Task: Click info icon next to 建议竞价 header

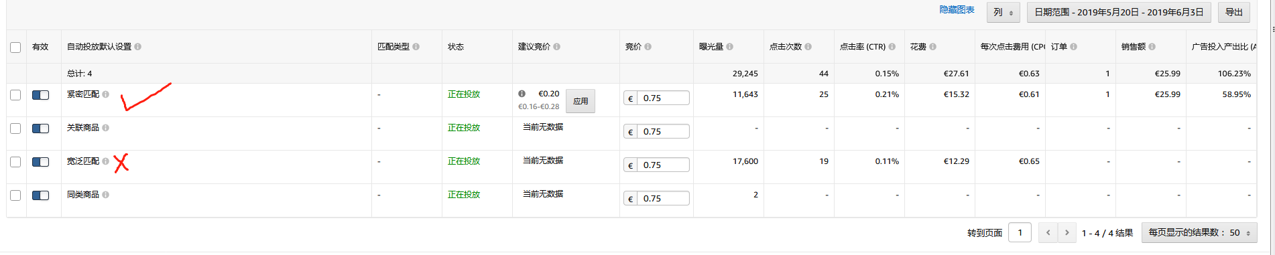Action: 556,47
